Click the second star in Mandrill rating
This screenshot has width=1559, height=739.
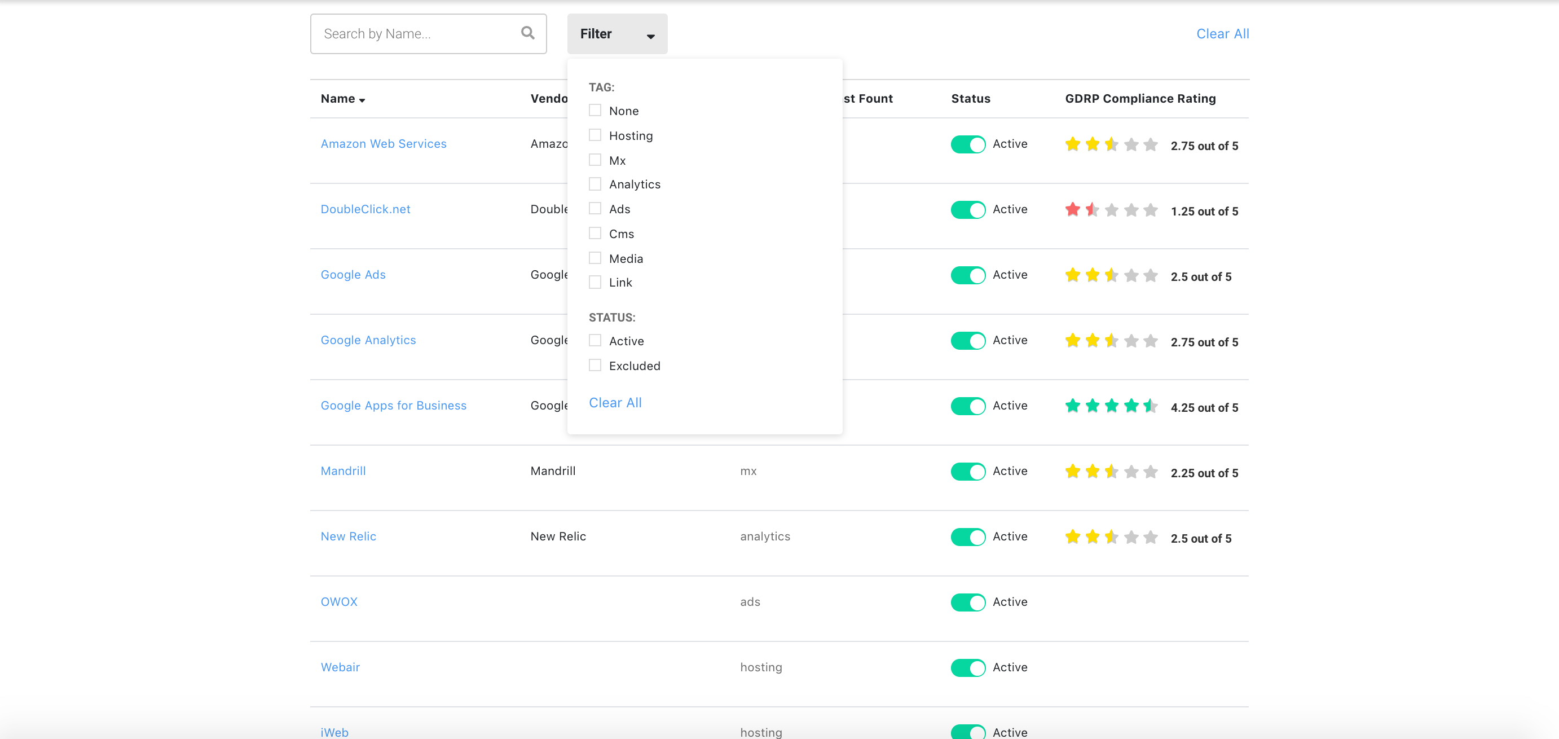(x=1092, y=472)
